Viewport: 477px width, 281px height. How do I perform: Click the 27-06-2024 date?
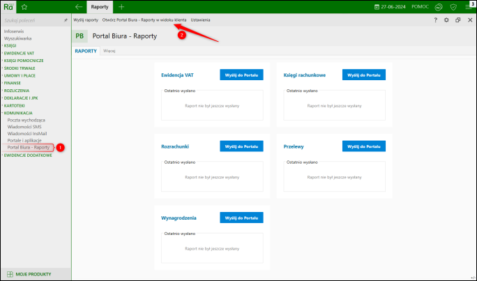click(393, 7)
